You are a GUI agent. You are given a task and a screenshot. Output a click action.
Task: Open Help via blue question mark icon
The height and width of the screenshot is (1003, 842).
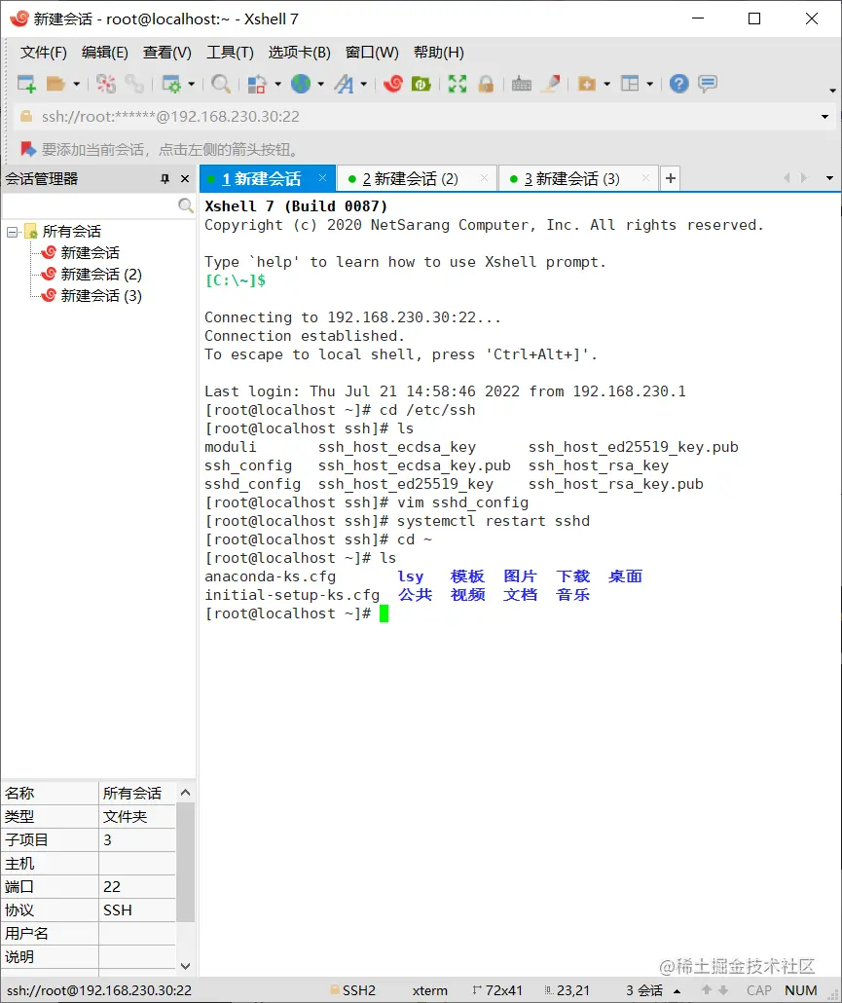click(679, 84)
